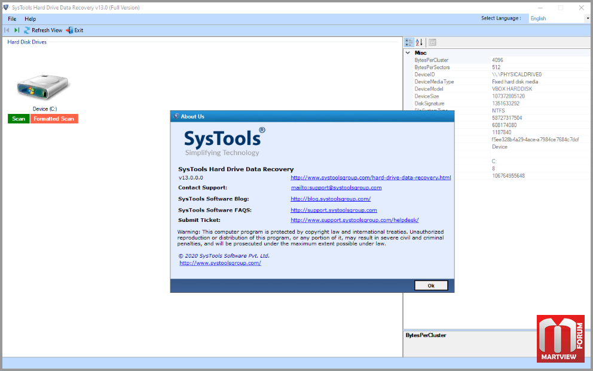Click the green Scan button
Image resolution: width=593 pixels, height=371 pixels.
pyautogui.click(x=19, y=119)
